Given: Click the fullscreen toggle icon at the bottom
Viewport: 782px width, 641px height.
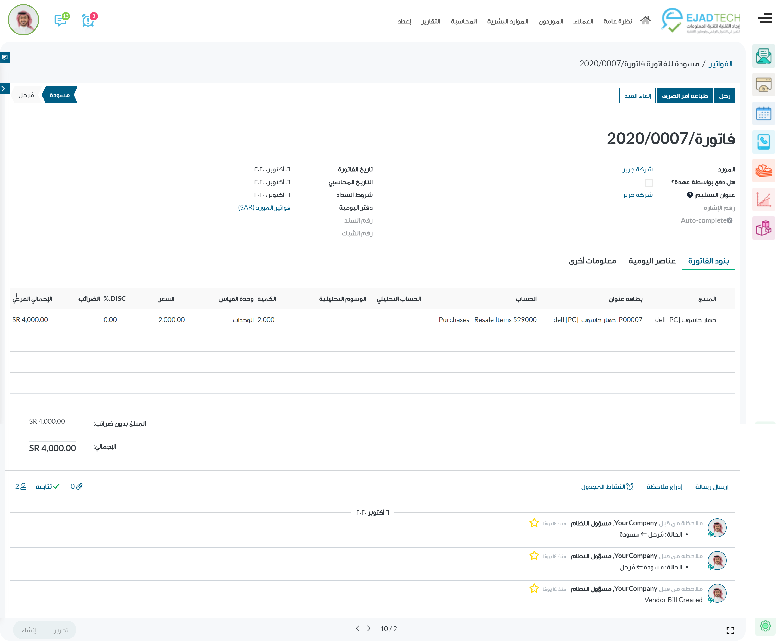Looking at the screenshot, I should [x=730, y=630].
